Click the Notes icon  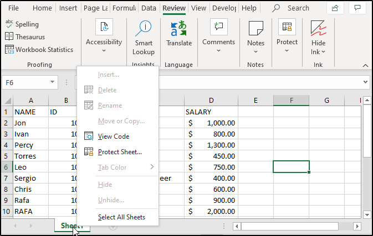coord(256,28)
